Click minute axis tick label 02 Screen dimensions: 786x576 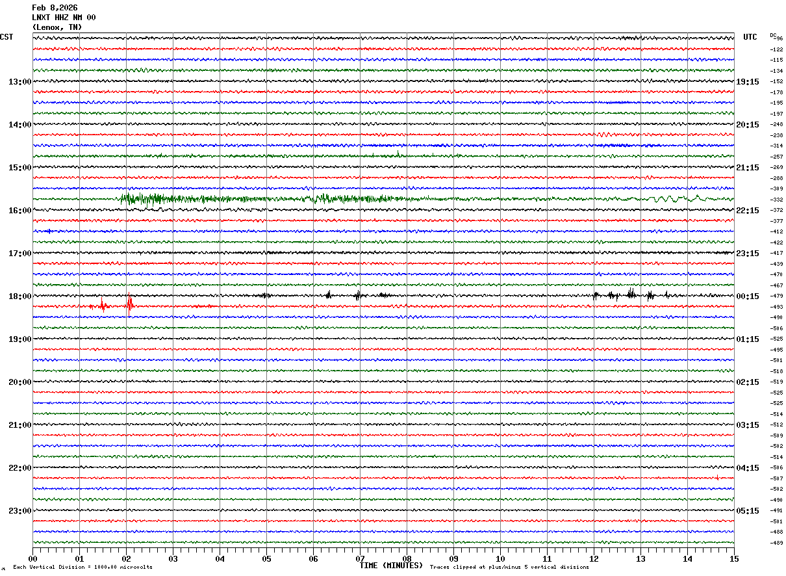point(126,558)
